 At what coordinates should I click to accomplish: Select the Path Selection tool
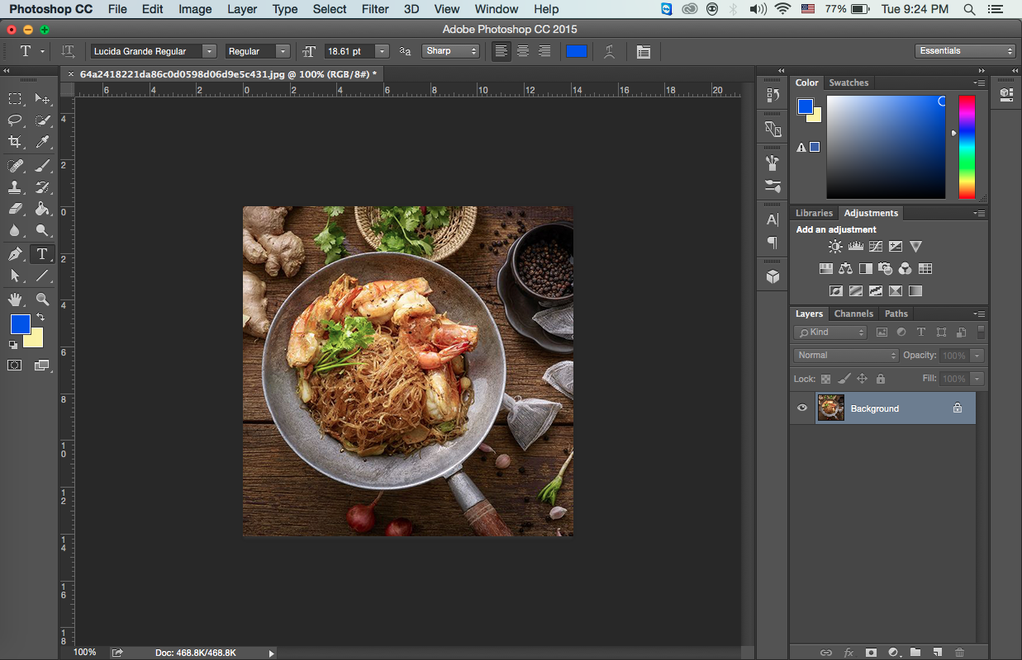pyautogui.click(x=15, y=276)
